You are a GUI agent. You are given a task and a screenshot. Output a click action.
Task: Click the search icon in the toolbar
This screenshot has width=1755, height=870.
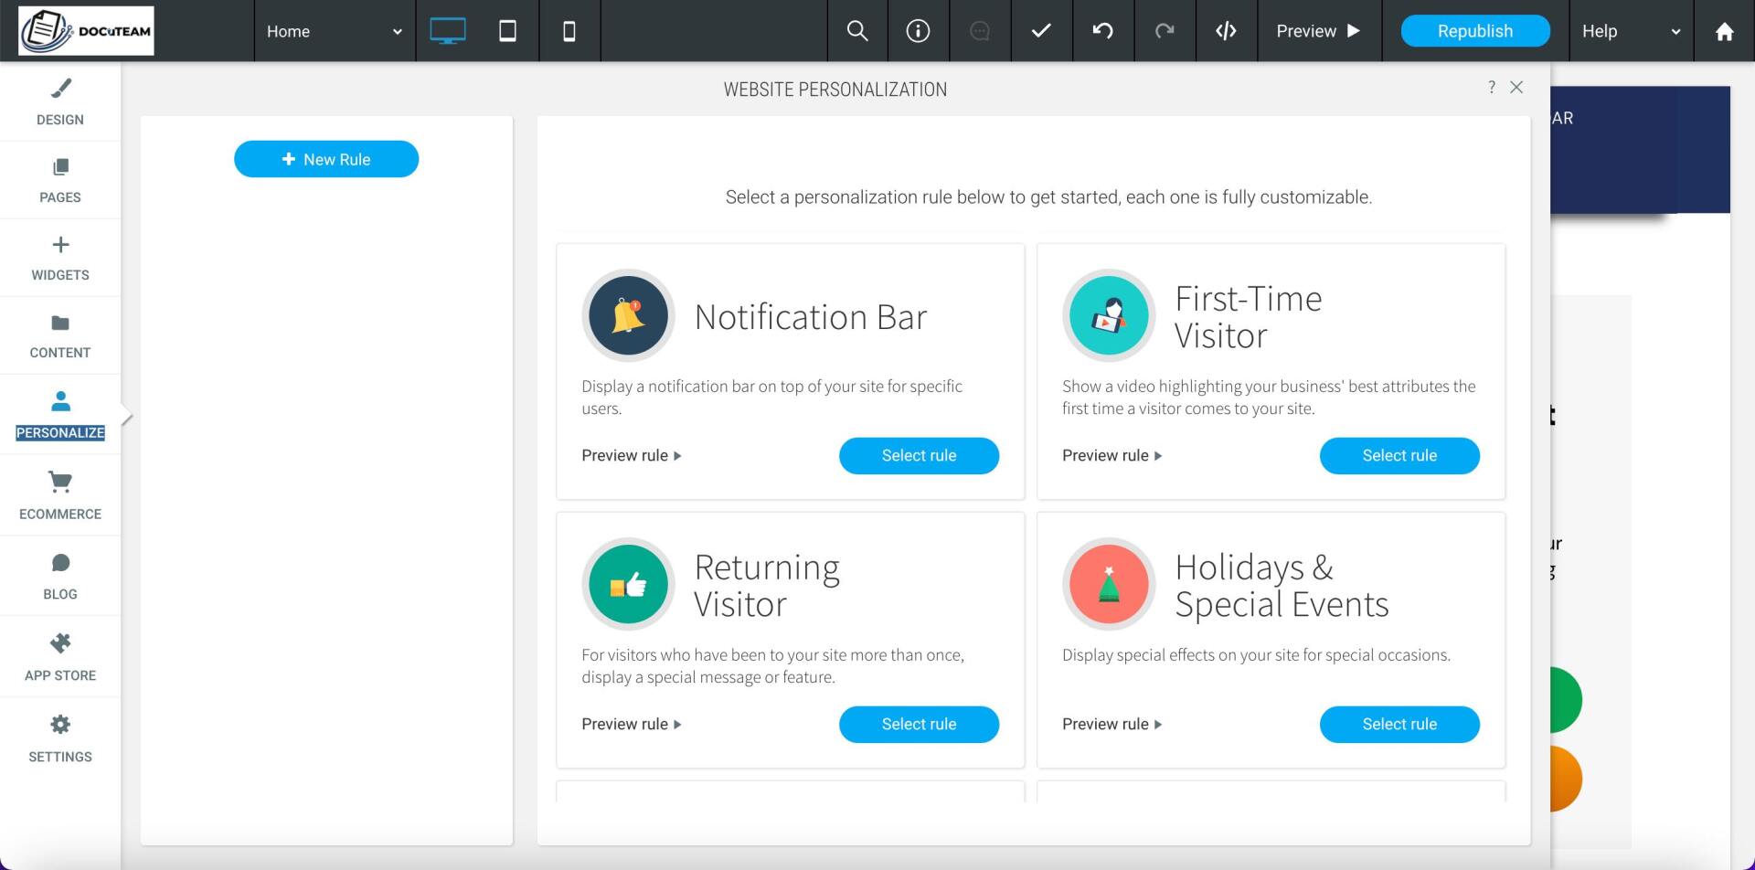pyautogui.click(x=857, y=30)
